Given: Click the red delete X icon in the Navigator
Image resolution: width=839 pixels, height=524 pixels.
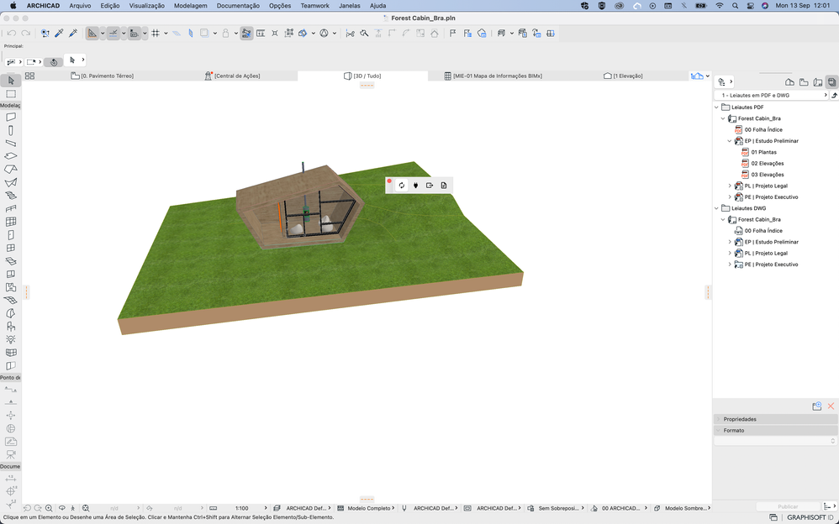Looking at the screenshot, I should 831,406.
